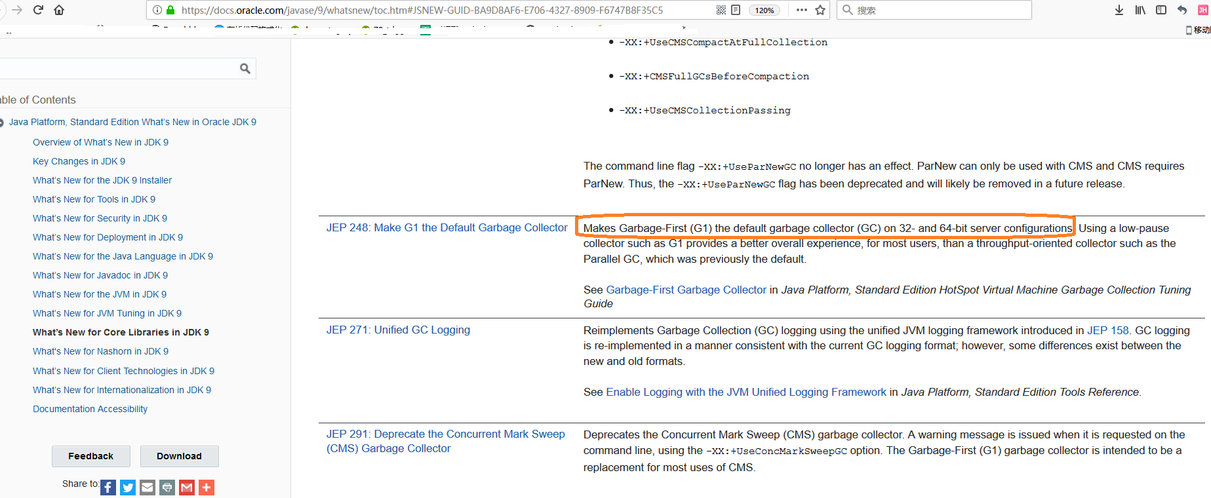Open What's New for the JDK 9 Installer
This screenshot has height=498, width=1211.
click(x=102, y=180)
